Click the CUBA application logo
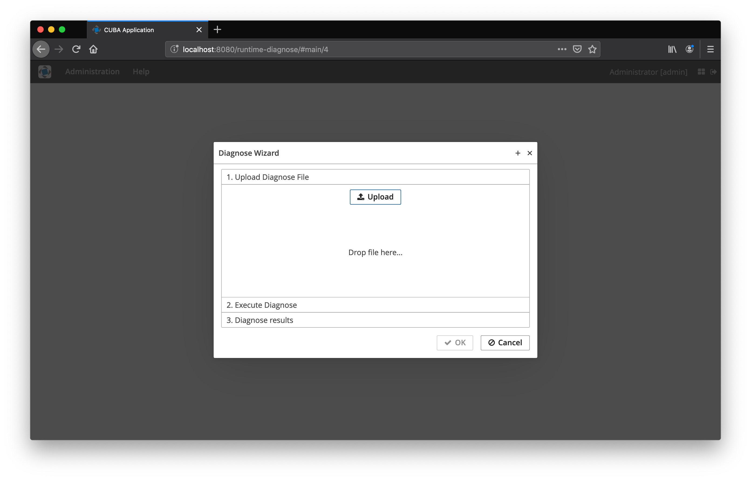This screenshot has width=751, height=480. 45,72
